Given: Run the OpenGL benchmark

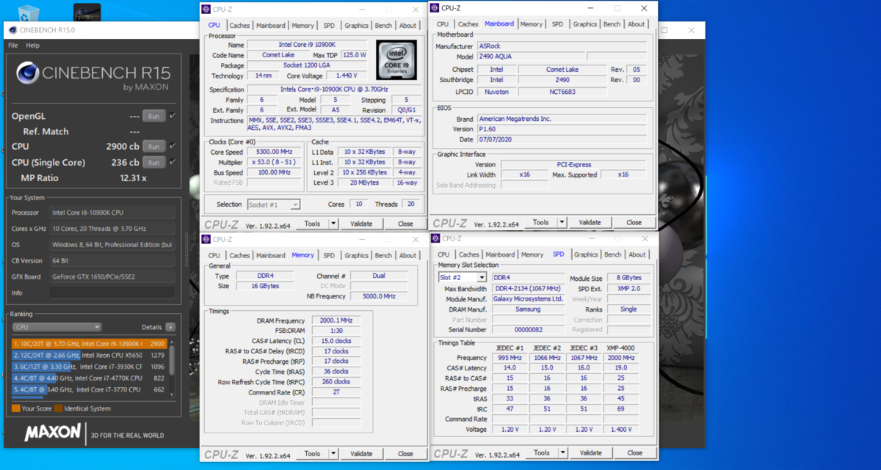Looking at the screenshot, I should tap(153, 116).
